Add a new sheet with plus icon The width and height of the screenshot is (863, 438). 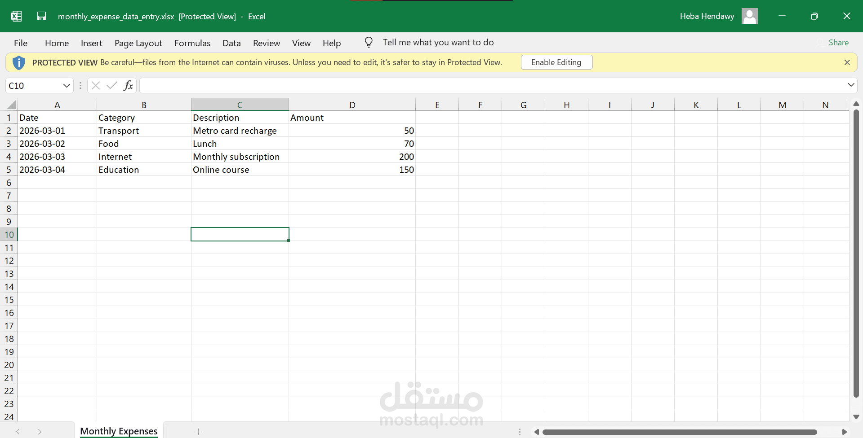point(198,432)
